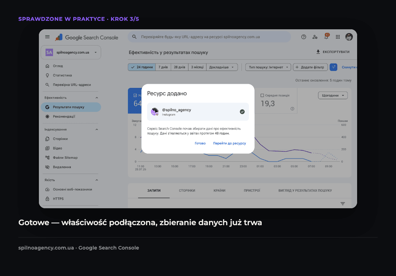Click the blue checked metric card checkbox
The image size is (396, 276).
coord(135,96)
